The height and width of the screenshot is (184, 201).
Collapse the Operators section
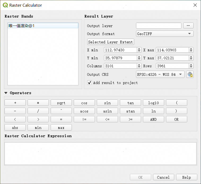click(6, 93)
